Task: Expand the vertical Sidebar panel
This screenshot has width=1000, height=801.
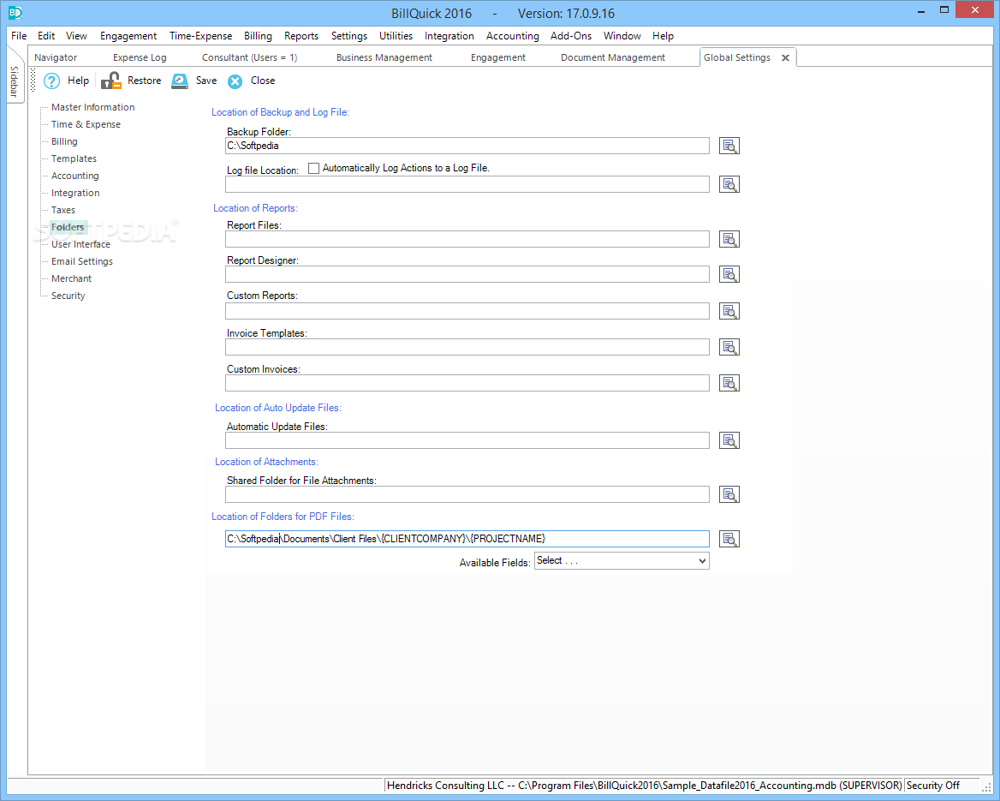Action: pyautogui.click(x=15, y=81)
